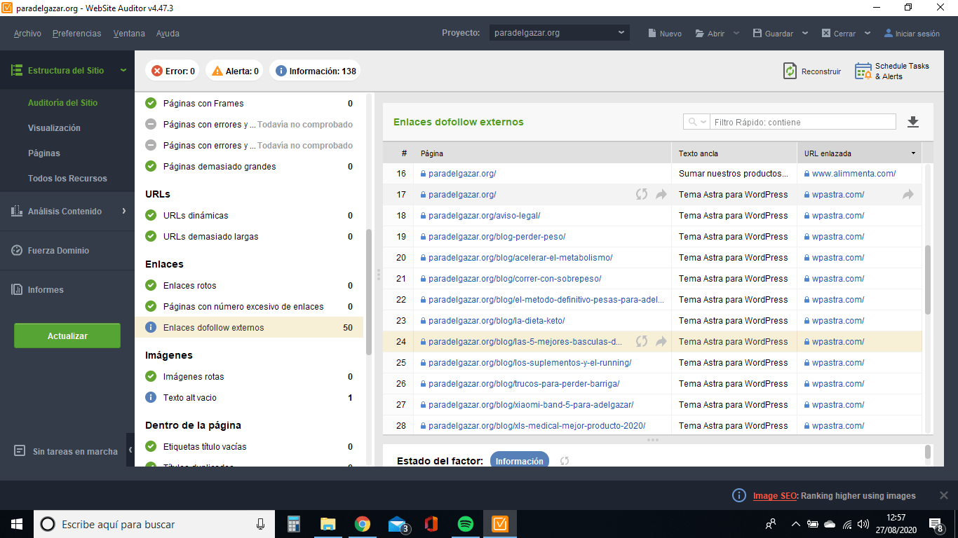Click the Información: 138 filter pill
The height and width of the screenshot is (538, 958).
(316, 71)
